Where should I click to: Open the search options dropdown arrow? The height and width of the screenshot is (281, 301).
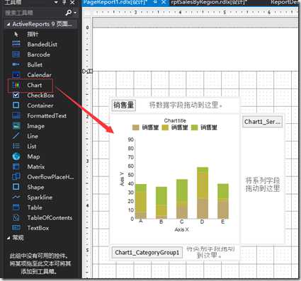[75, 13]
